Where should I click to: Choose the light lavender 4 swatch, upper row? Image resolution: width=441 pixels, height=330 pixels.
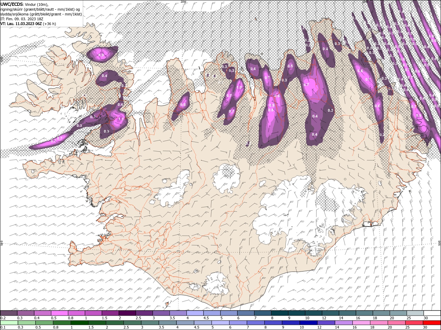click(195, 313)
